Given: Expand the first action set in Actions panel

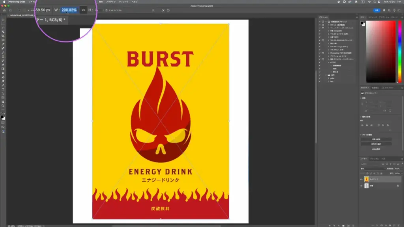Looking at the screenshot, I should tap(327, 21).
